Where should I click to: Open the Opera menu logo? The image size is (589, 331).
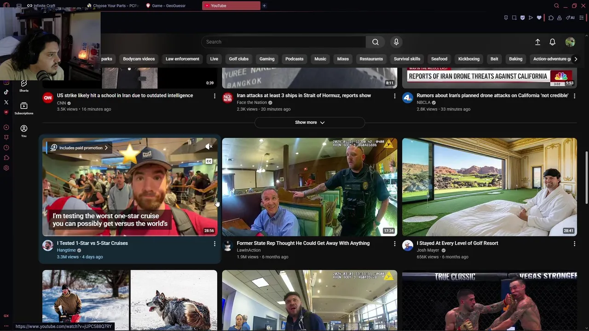click(6, 6)
